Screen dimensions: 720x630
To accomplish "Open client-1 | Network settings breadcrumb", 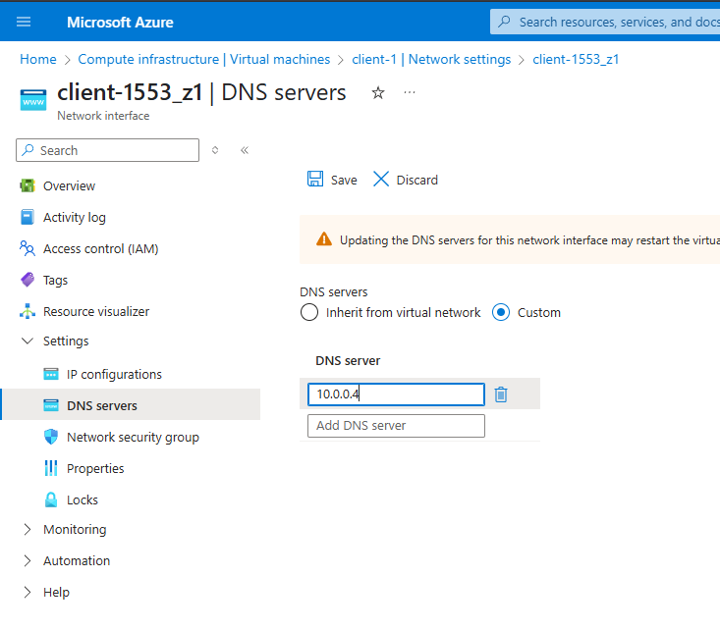I will (x=431, y=59).
